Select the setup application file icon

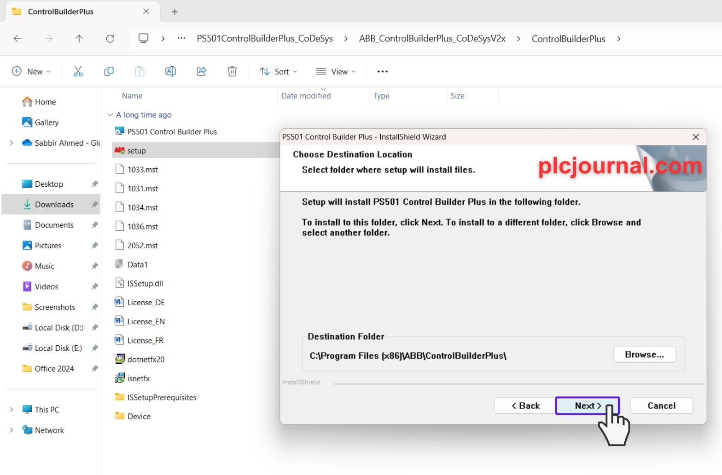click(x=120, y=150)
